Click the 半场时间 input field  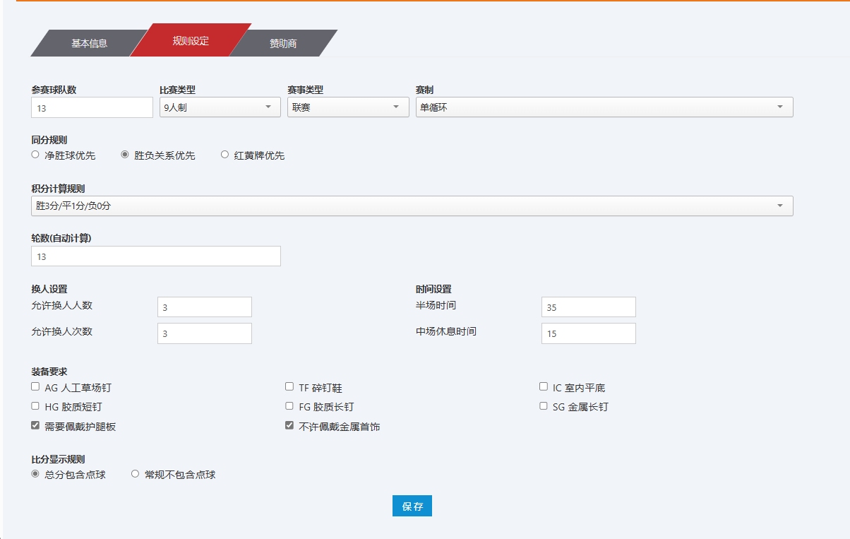coord(588,307)
